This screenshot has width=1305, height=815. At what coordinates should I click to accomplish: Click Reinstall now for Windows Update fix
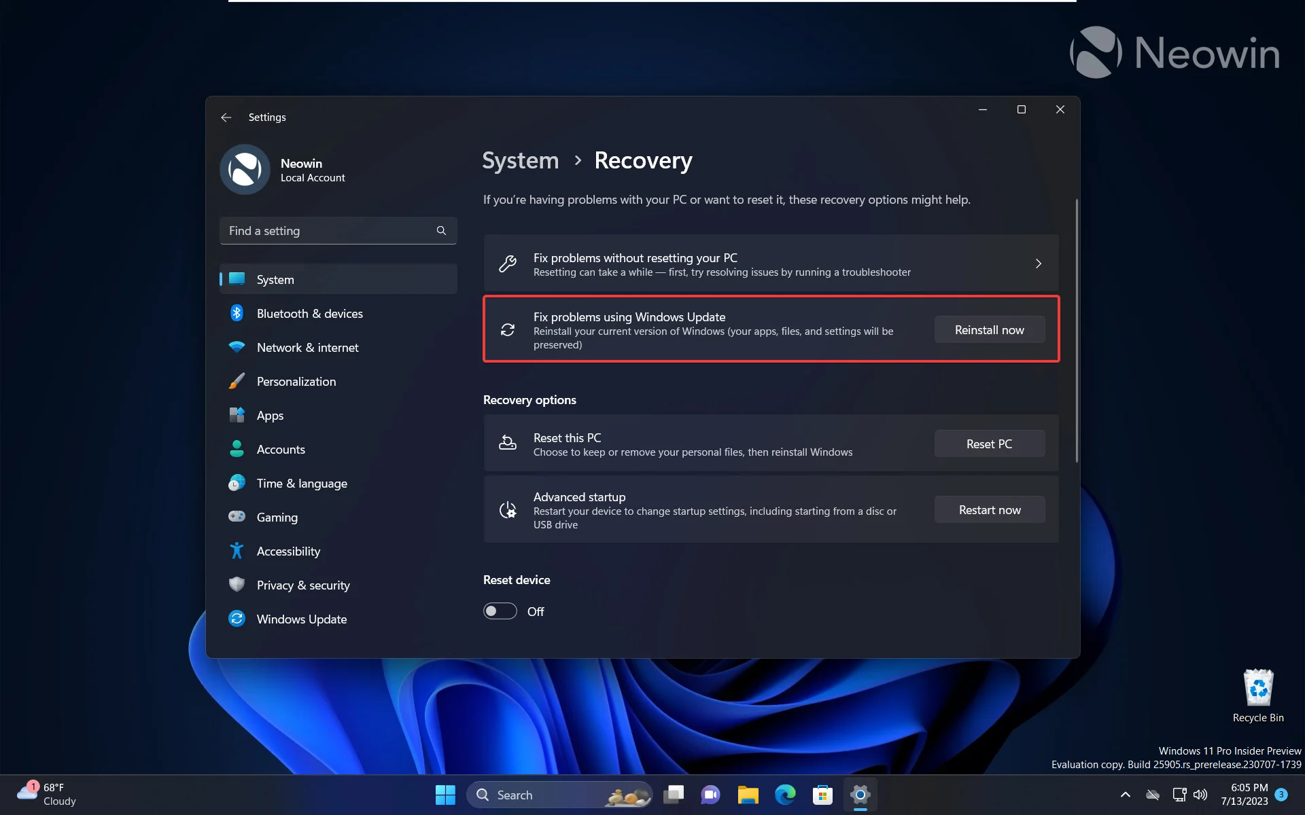point(990,329)
